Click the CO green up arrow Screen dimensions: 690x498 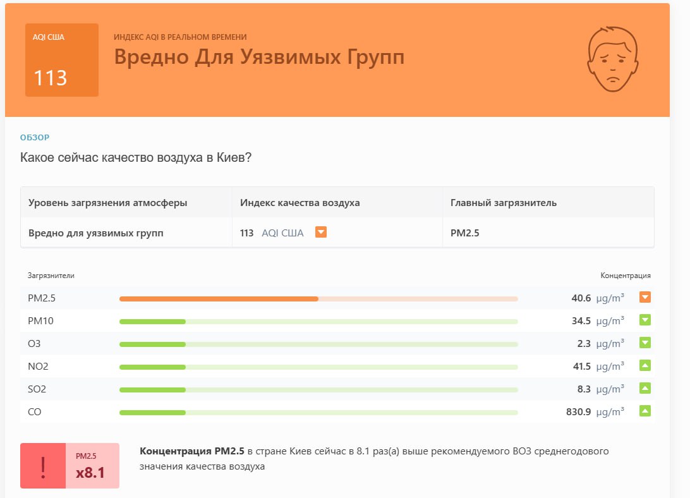pyautogui.click(x=645, y=411)
